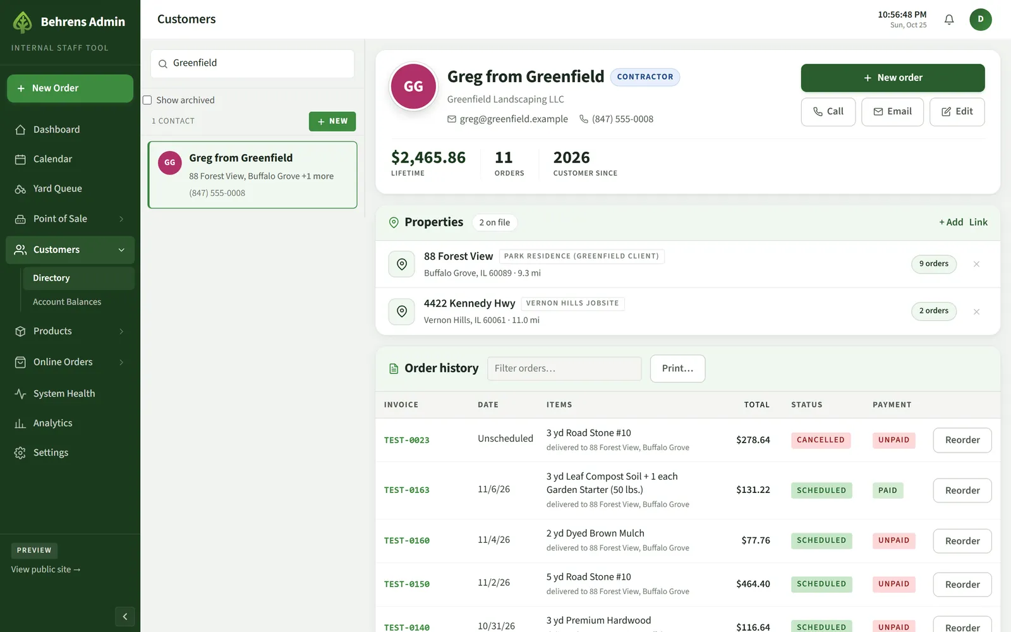The image size is (1011, 632).
Task: Open the Dashboard page
Action: click(70, 130)
